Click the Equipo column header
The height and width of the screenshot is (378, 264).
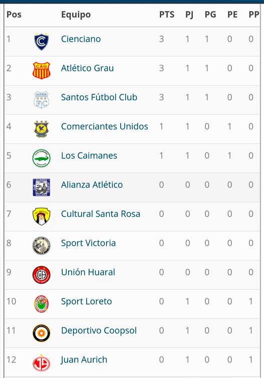[76, 15]
